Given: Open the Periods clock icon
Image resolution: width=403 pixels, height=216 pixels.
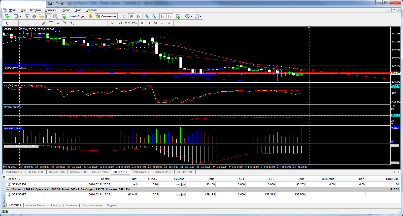Looking at the screenshot, I should pyautogui.click(x=187, y=16).
